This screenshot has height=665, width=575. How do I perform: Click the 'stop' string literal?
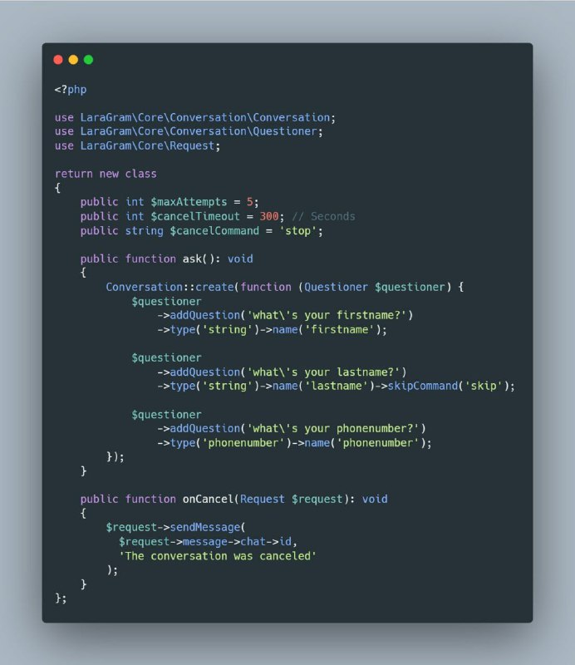pyautogui.click(x=297, y=231)
